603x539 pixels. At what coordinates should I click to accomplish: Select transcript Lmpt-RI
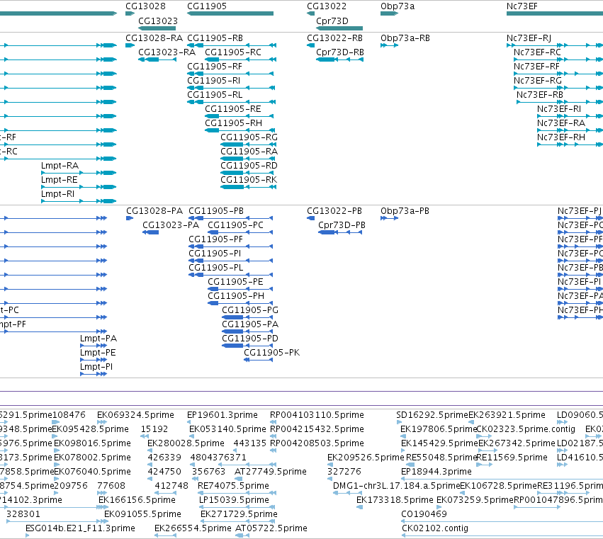57,194
